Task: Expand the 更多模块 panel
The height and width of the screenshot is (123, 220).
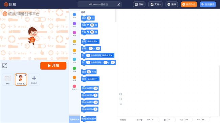Action: pos(74,120)
